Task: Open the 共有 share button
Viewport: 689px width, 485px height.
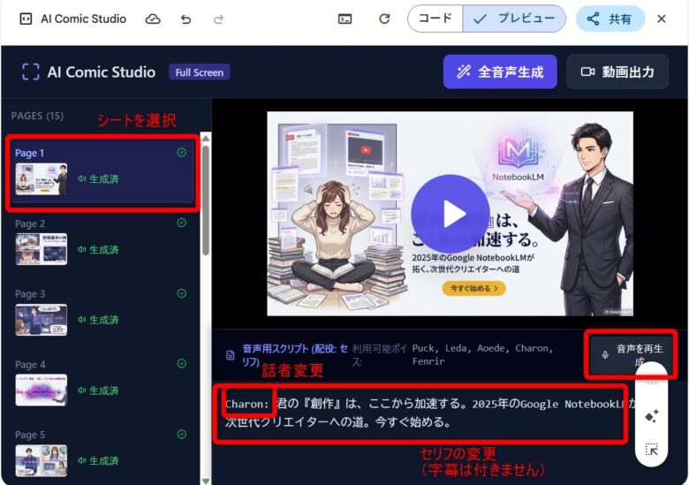Action: click(610, 19)
